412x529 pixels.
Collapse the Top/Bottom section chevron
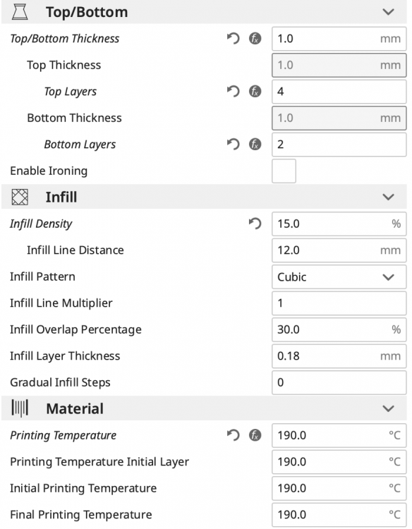coord(389,12)
